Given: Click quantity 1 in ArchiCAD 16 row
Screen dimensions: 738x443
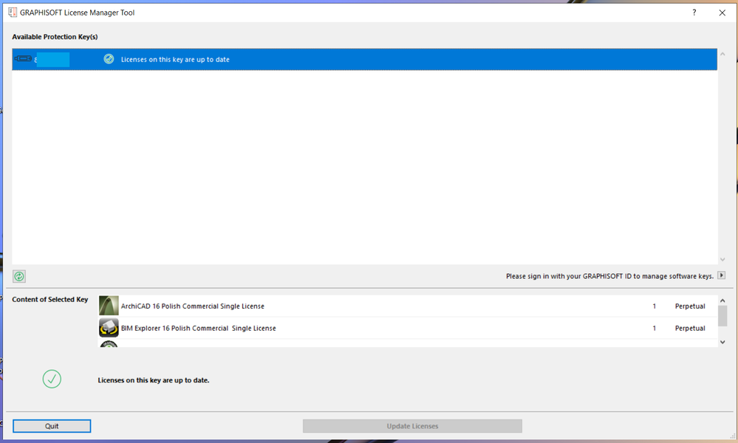Looking at the screenshot, I should click(655, 306).
